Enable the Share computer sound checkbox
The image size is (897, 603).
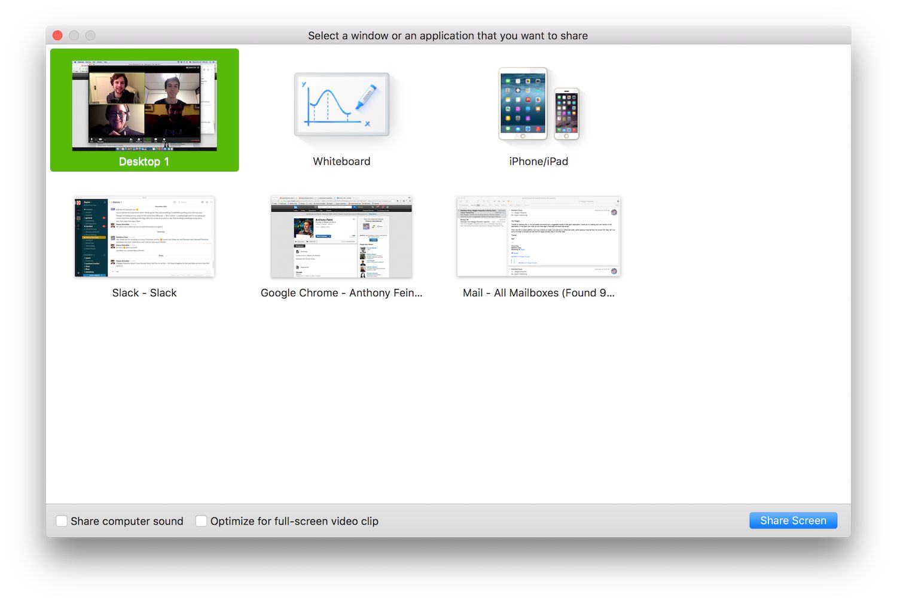click(62, 521)
